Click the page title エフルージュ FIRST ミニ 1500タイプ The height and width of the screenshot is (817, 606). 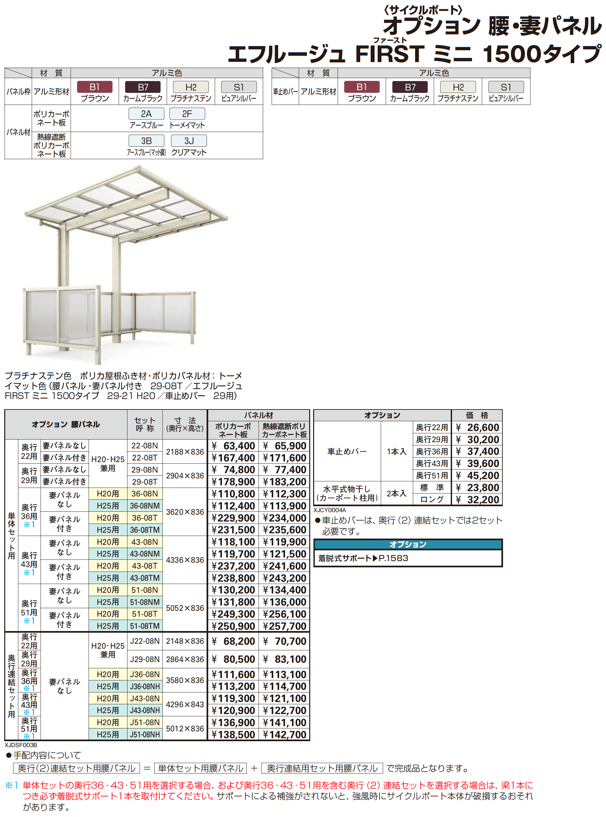(x=414, y=54)
